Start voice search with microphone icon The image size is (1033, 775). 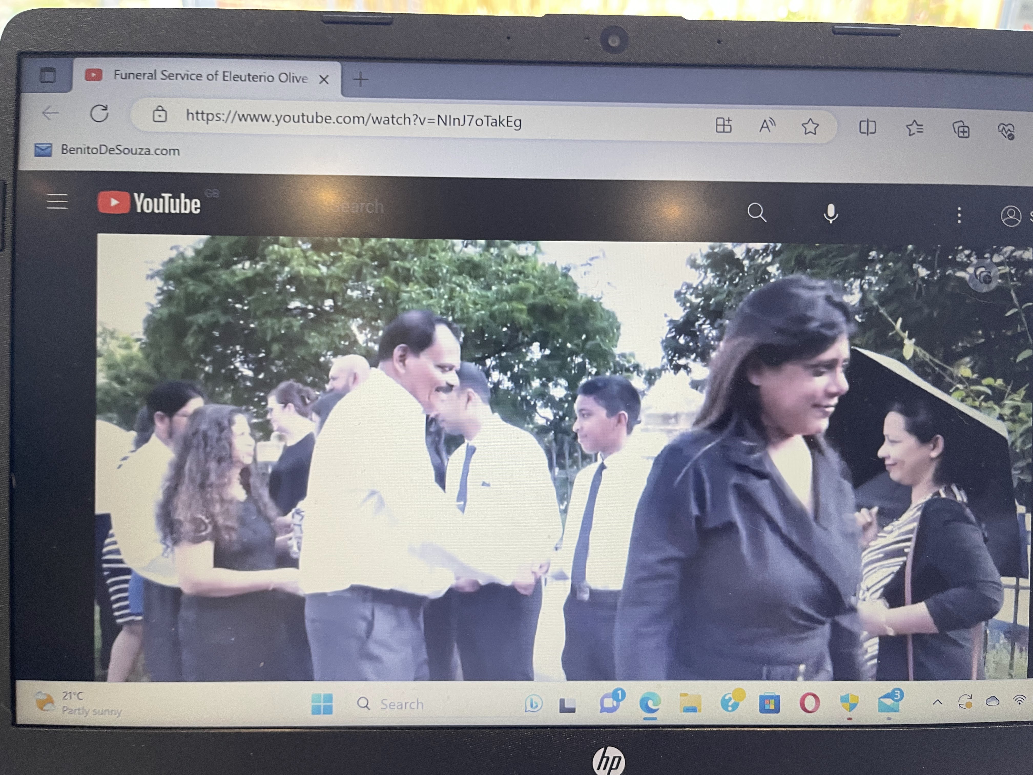(830, 214)
